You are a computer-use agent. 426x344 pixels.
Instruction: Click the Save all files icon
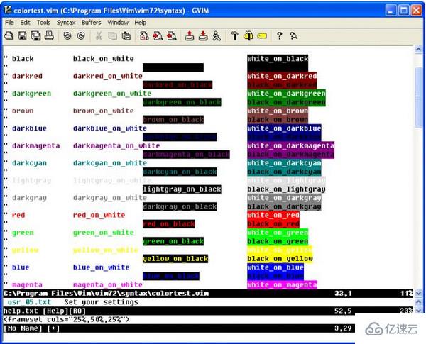(35, 36)
